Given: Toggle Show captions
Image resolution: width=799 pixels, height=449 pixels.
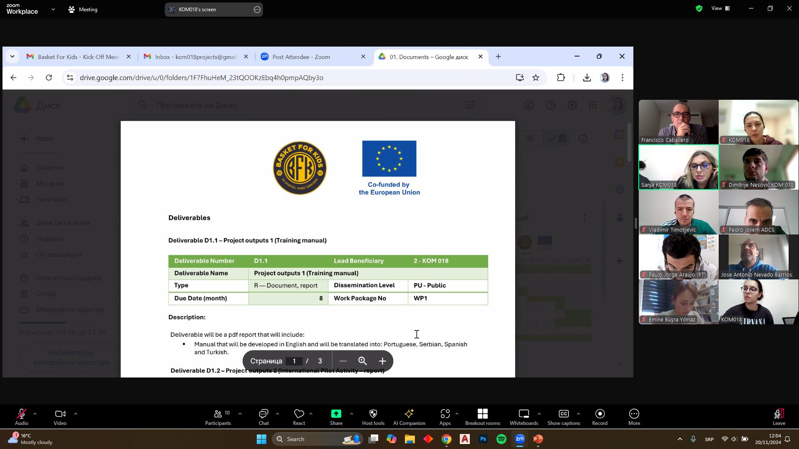Looking at the screenshot, I should click(x=564, y=417).
